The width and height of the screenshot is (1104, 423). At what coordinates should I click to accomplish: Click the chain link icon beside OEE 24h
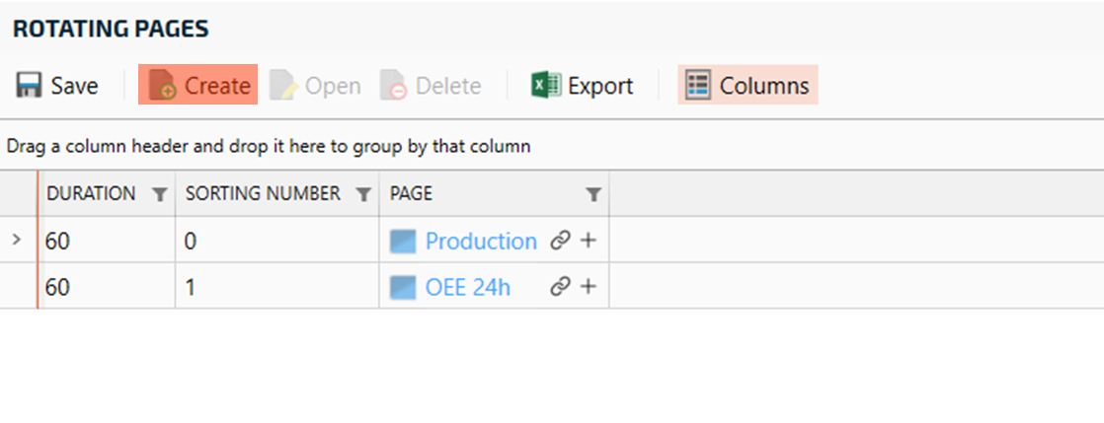click(560, 287)
